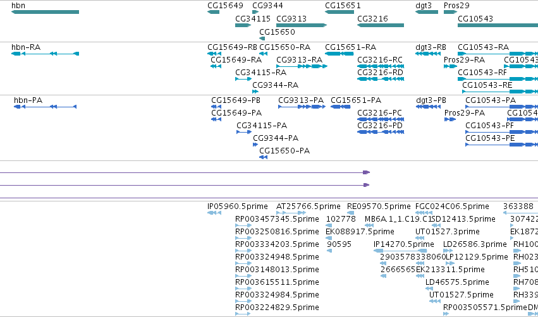538x317 pixels.
Task: Click the Pros29-PA protein
Action: click(450, 119)
